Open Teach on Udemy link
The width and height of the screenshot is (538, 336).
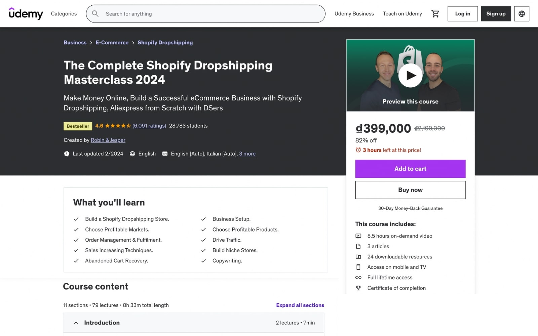pos(402,14)
